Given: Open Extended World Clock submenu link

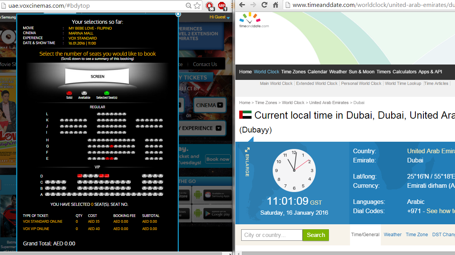Looking at the screenshot, I should point(317,83).
